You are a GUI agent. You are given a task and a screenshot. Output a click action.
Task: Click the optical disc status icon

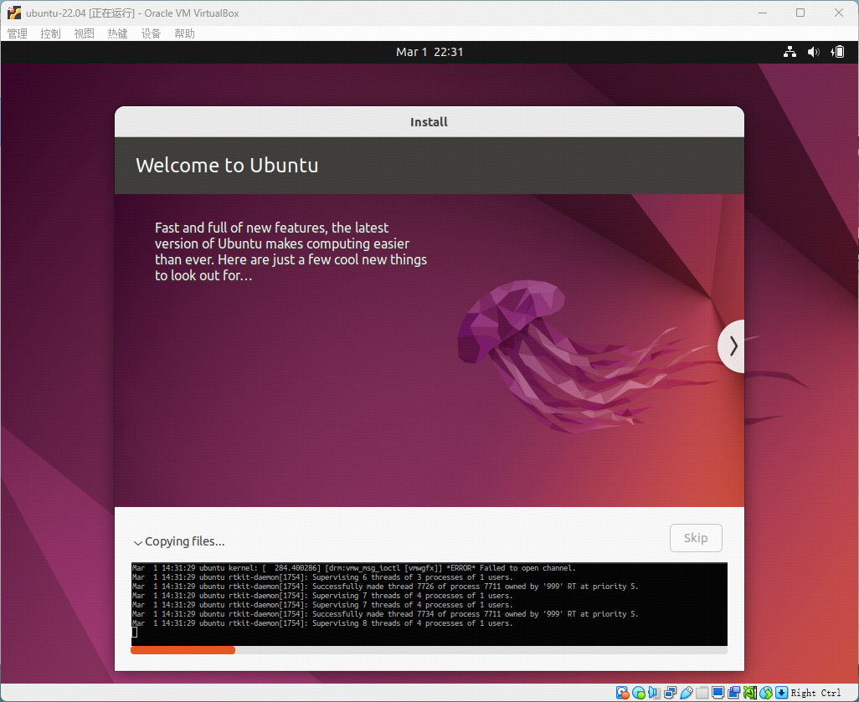click(639, 693)
